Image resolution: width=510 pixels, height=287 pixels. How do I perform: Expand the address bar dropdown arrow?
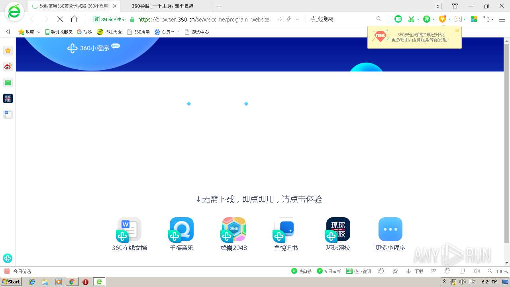point(297,19)
